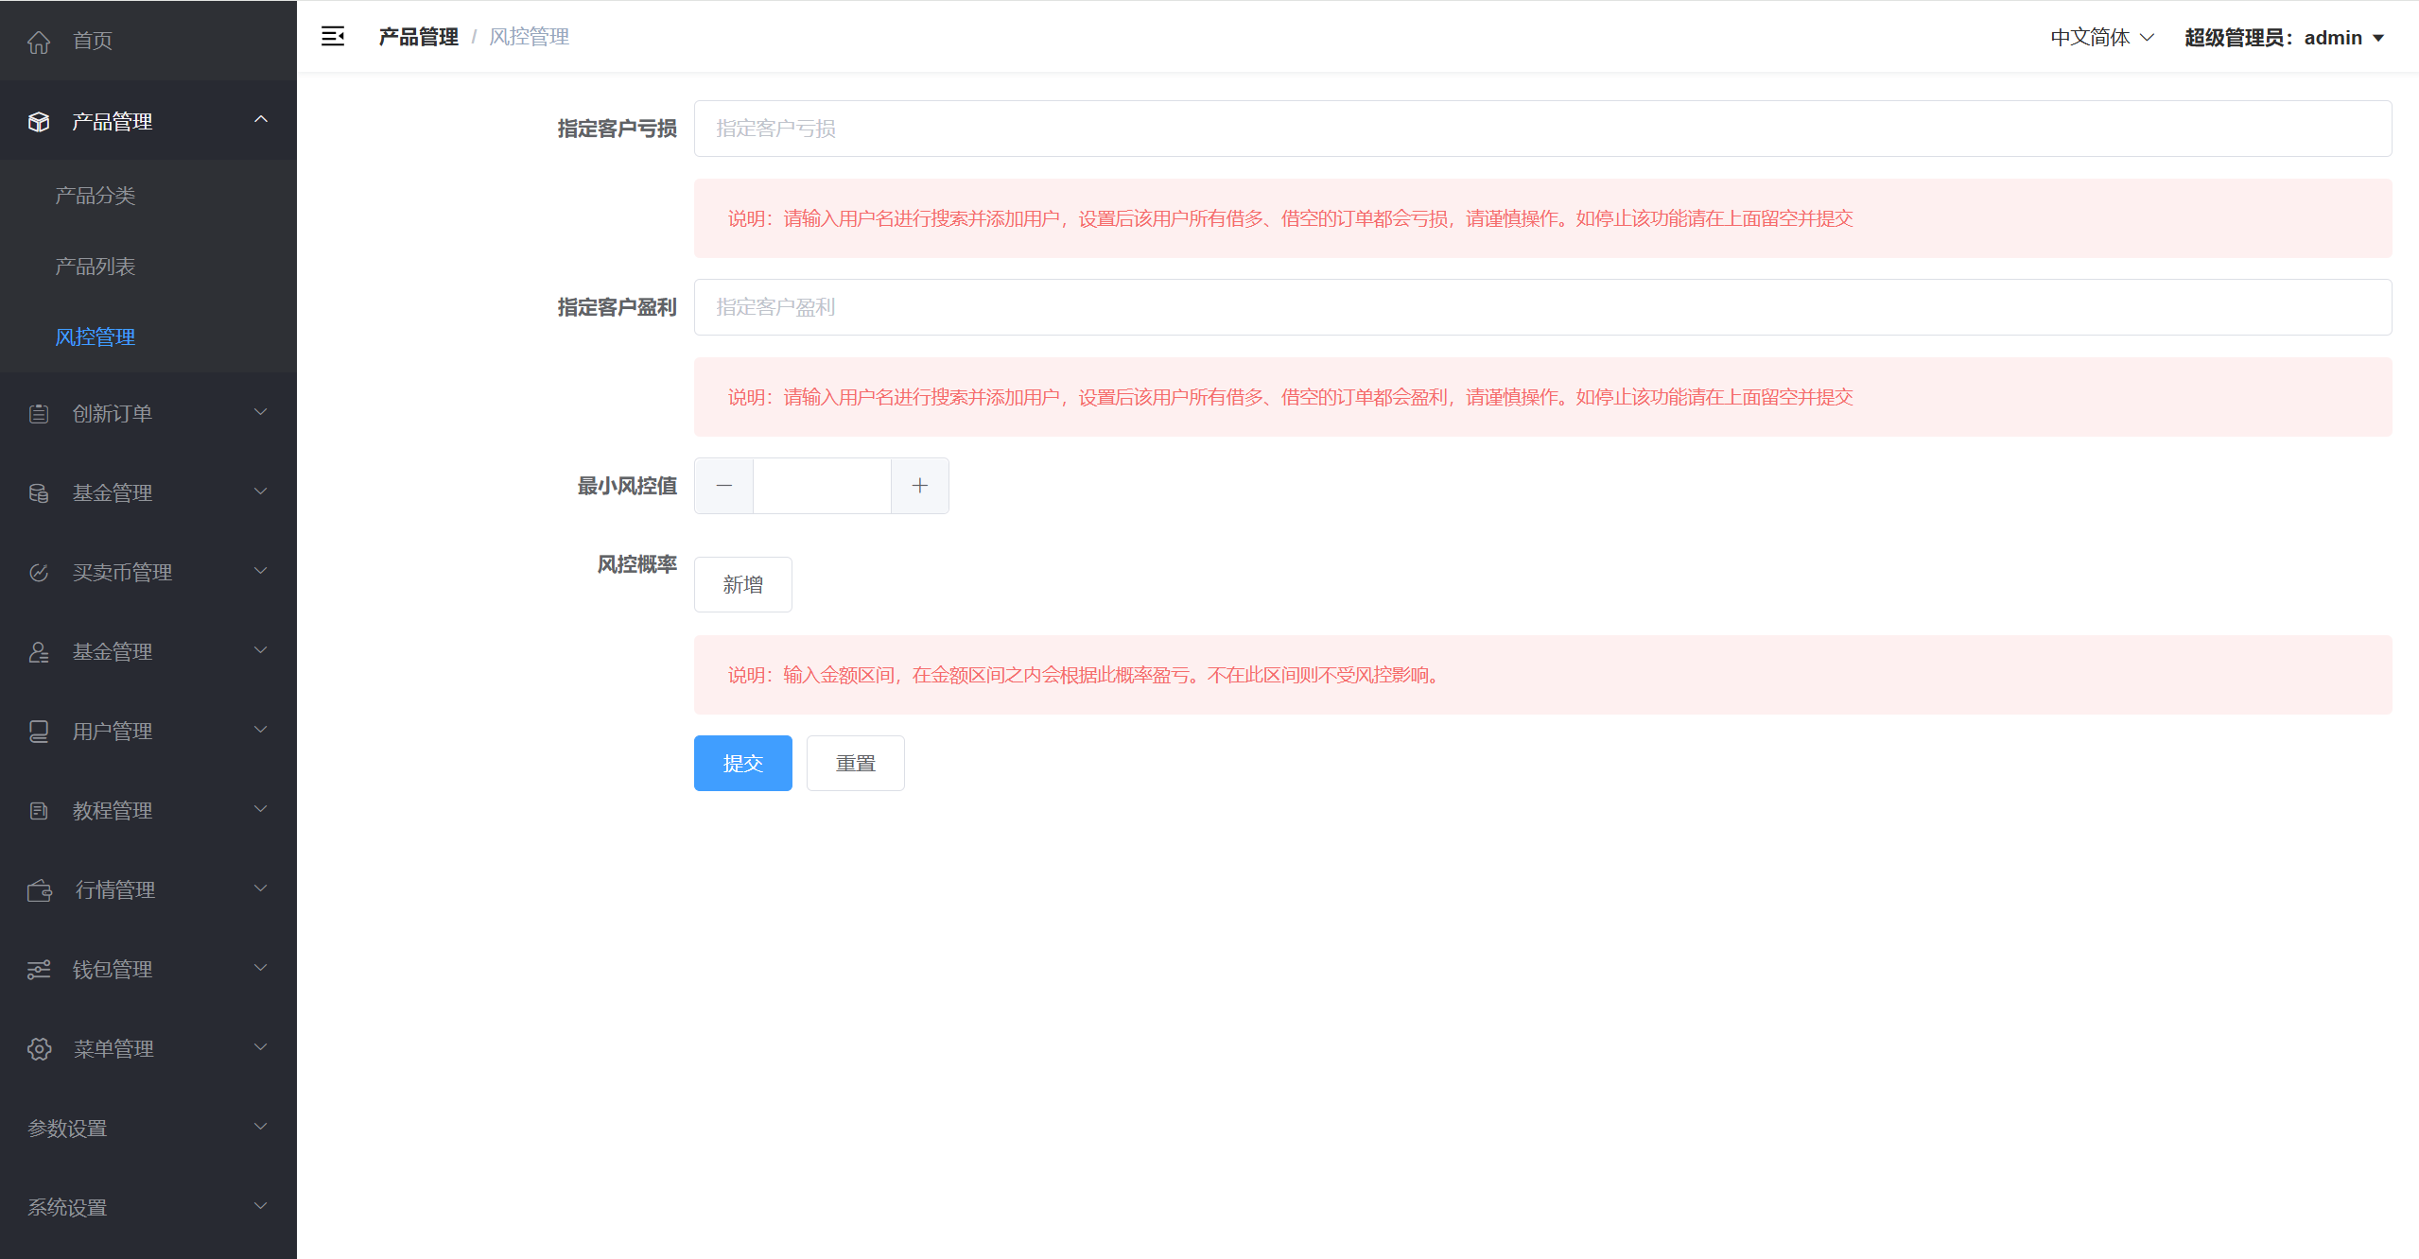Expand the 系统设置 menu chevron

coord(261,1206)
